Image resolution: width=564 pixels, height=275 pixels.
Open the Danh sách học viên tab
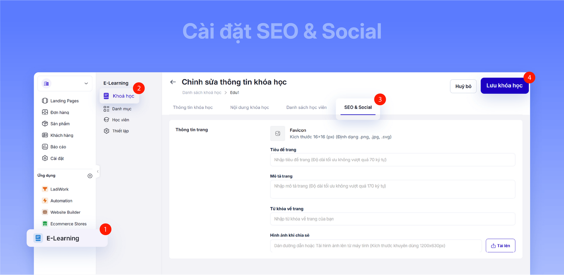306,107
